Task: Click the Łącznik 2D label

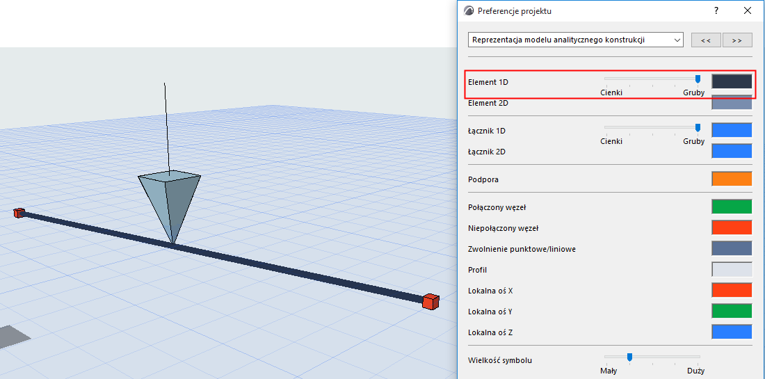Action: (486, 152)
